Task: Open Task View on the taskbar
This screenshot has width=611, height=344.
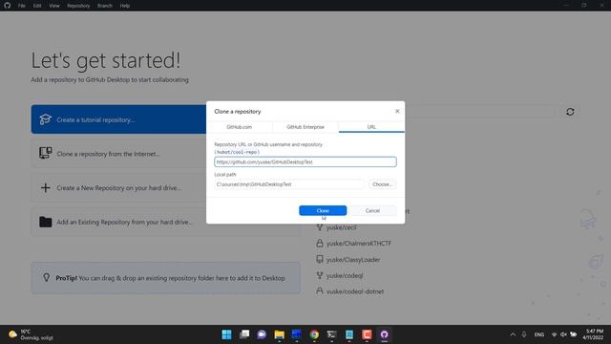Action: pyautogui.click(x=244, y=334)
